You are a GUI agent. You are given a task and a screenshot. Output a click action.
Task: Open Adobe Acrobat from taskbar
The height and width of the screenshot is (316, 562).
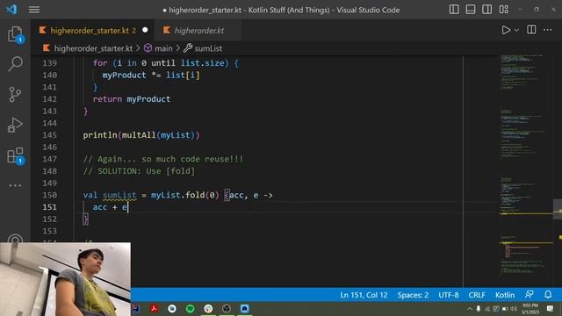[155, 308]
